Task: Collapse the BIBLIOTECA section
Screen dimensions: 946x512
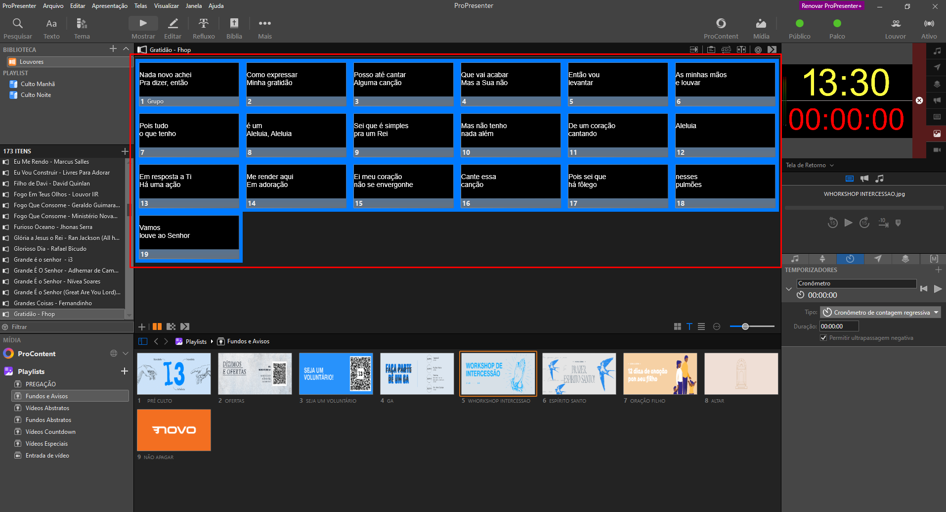Action: click(126, 48)
